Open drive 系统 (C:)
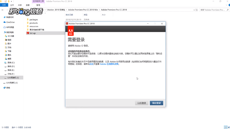The width and height of the screenshot is (230, 129). [x=11, y=63]
